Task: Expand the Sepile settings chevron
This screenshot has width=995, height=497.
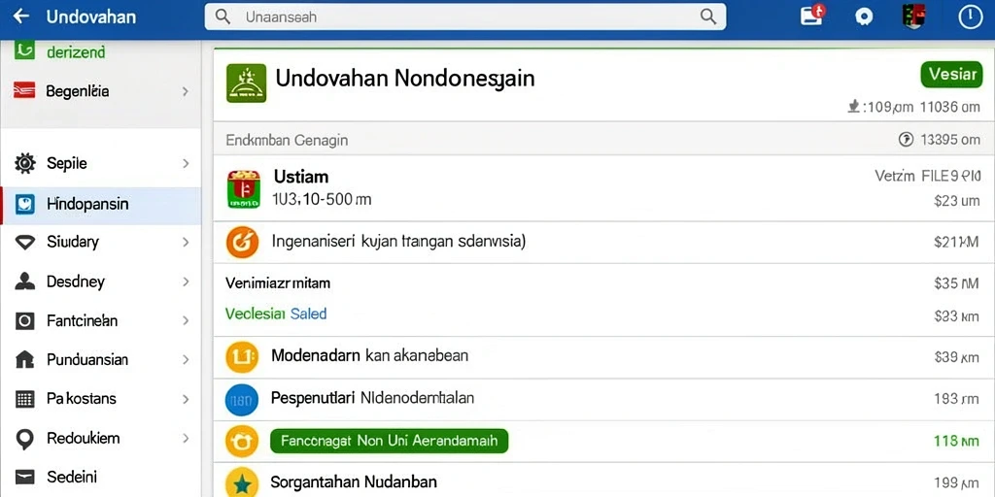Action: pos(186,163)
